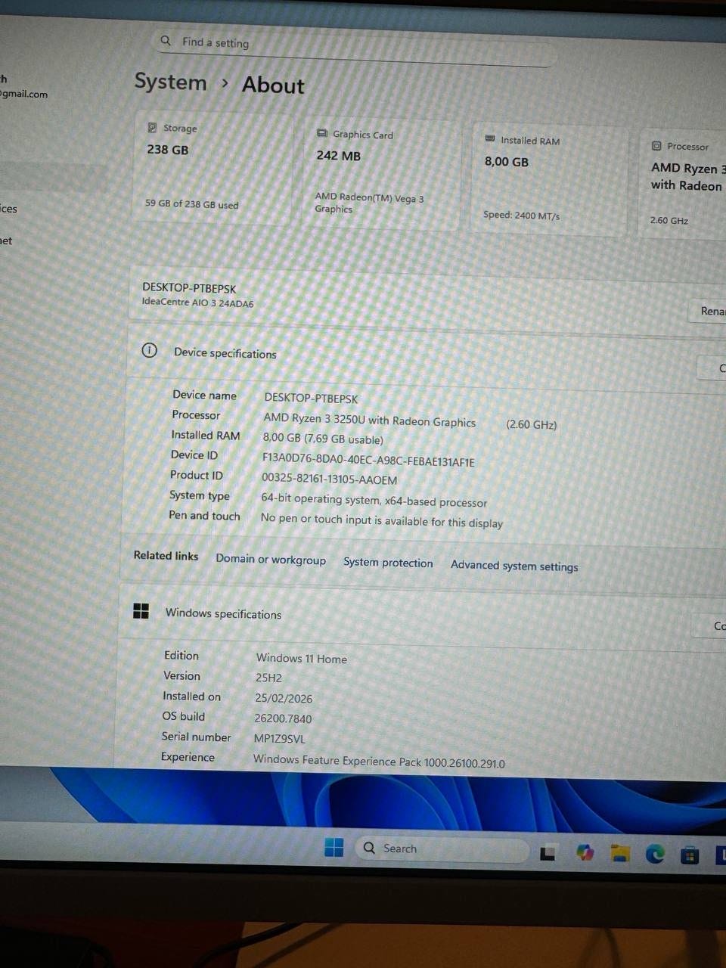The width and height of the screenshot is (726, 968).
Task: Select Windows Feature Experience Pack text
Action: 379,761
